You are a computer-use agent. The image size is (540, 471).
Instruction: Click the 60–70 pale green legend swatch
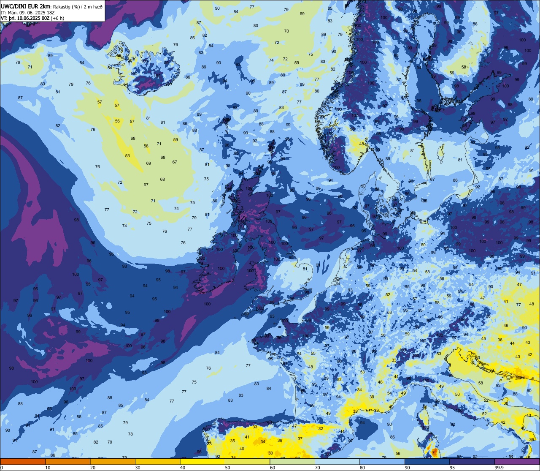pyautogui.click(x=292, y=462)
